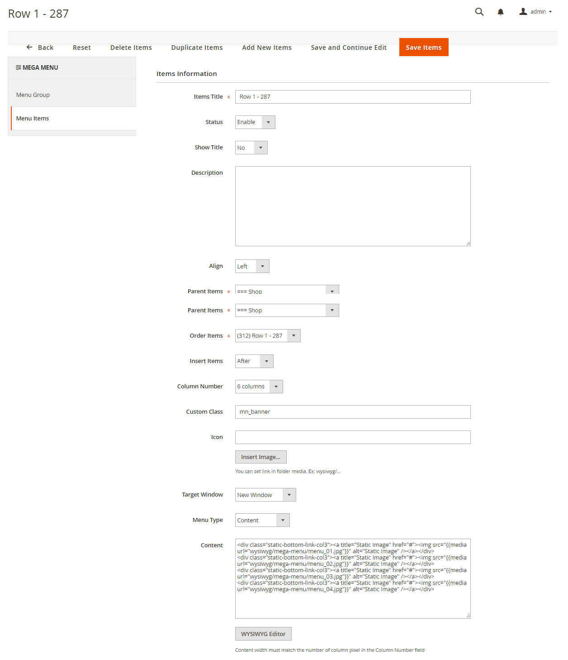
Task: Click the Insert Image button
Action: point(260,457)
